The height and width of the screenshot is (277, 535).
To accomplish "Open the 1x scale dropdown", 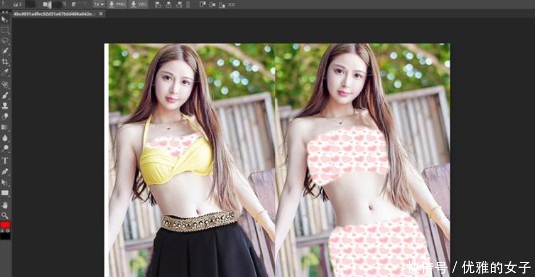I will tap(98, 4).
